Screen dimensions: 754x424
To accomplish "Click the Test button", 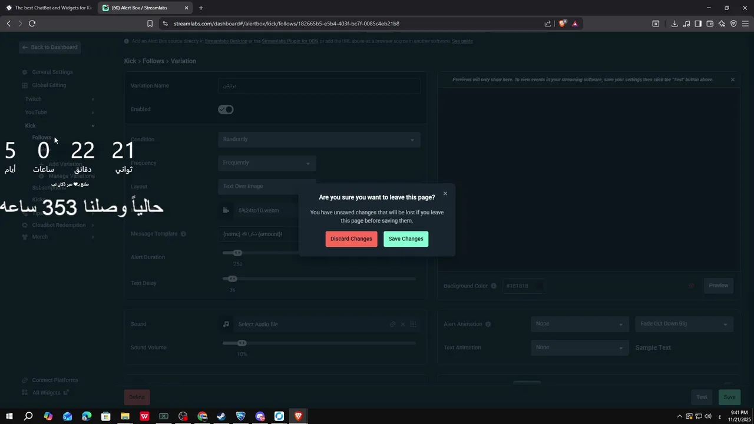I will (x=702, y=397).
